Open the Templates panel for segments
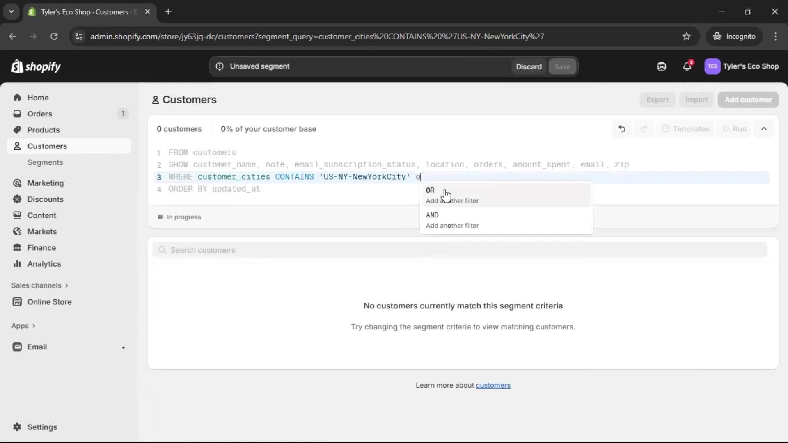Viewport: 788px width, 443px height. click(x=685, y=128)
